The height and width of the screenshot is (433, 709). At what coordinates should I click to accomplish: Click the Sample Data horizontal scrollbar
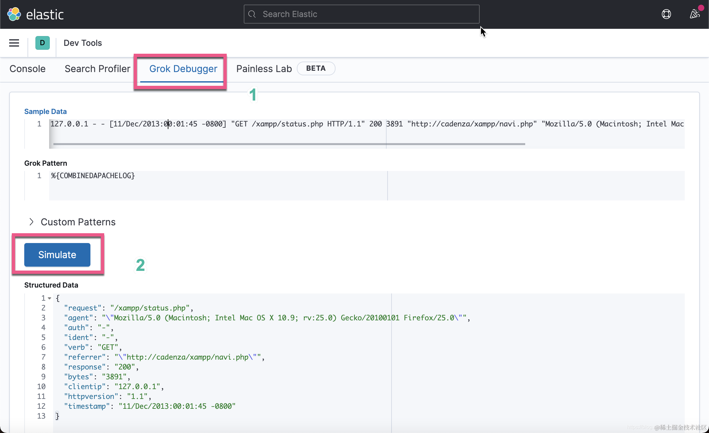pos(289,144)
